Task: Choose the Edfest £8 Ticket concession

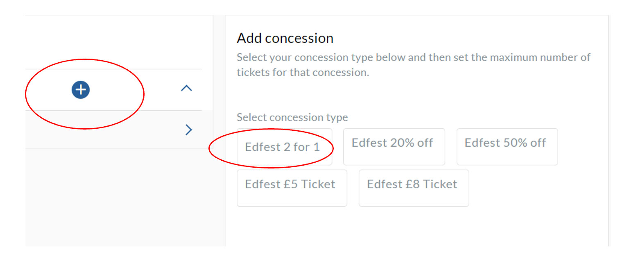Action: [x=414, y=188]
